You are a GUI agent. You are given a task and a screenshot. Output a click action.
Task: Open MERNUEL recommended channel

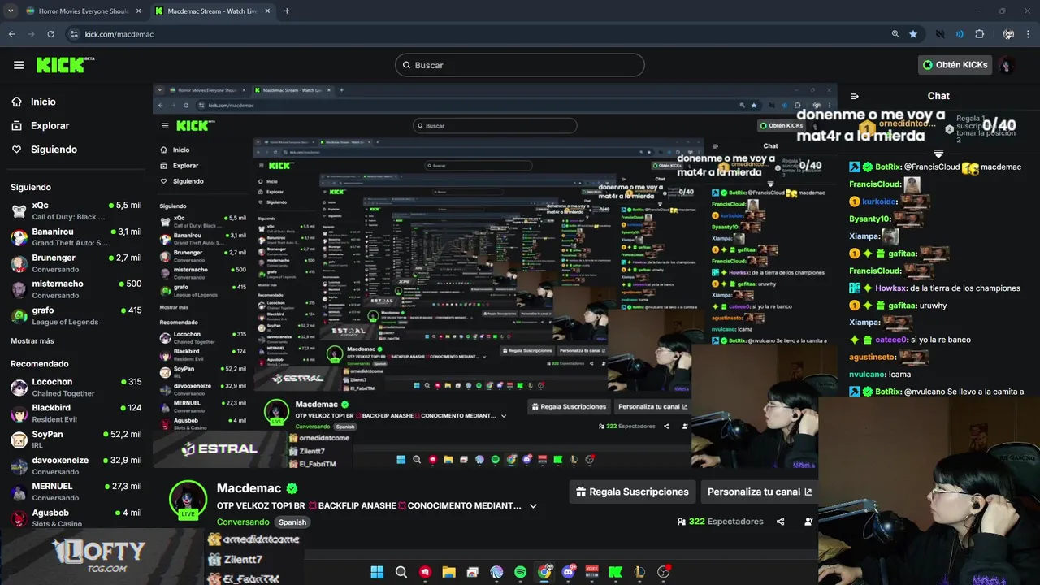(x=76, y=492)
